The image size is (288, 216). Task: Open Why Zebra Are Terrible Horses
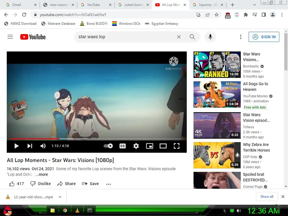[x=217, y=155]
